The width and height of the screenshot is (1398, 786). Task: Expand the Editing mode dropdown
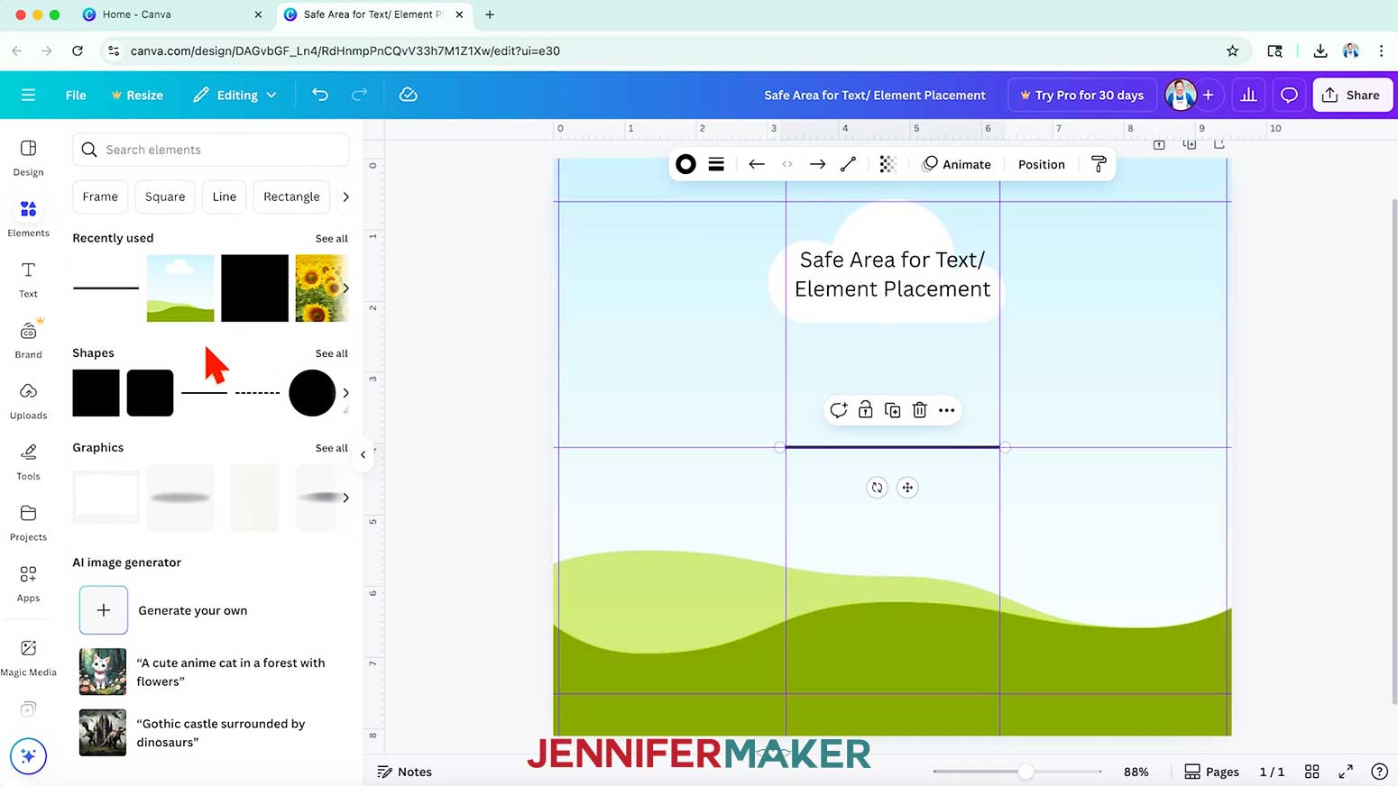point(235,95)
